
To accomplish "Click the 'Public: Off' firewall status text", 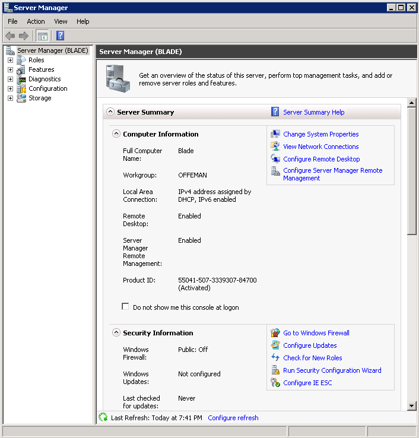I will (193, 350).
